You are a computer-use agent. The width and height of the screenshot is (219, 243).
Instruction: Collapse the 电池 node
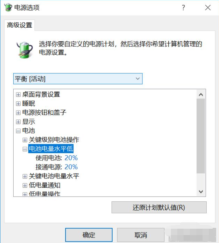[x=18, y=131]
